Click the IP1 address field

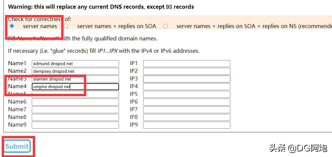pos(187,63)
